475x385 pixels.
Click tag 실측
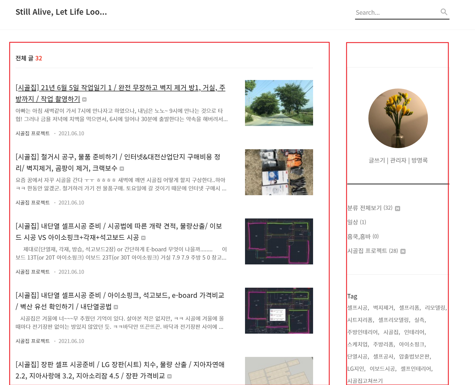click(x=419, y=320)
